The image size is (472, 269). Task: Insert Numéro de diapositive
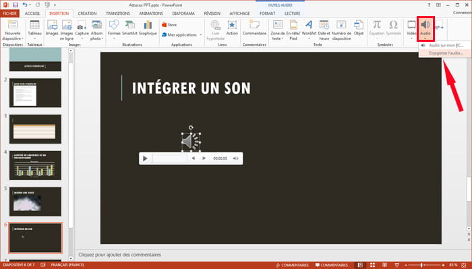coord(341,30)
